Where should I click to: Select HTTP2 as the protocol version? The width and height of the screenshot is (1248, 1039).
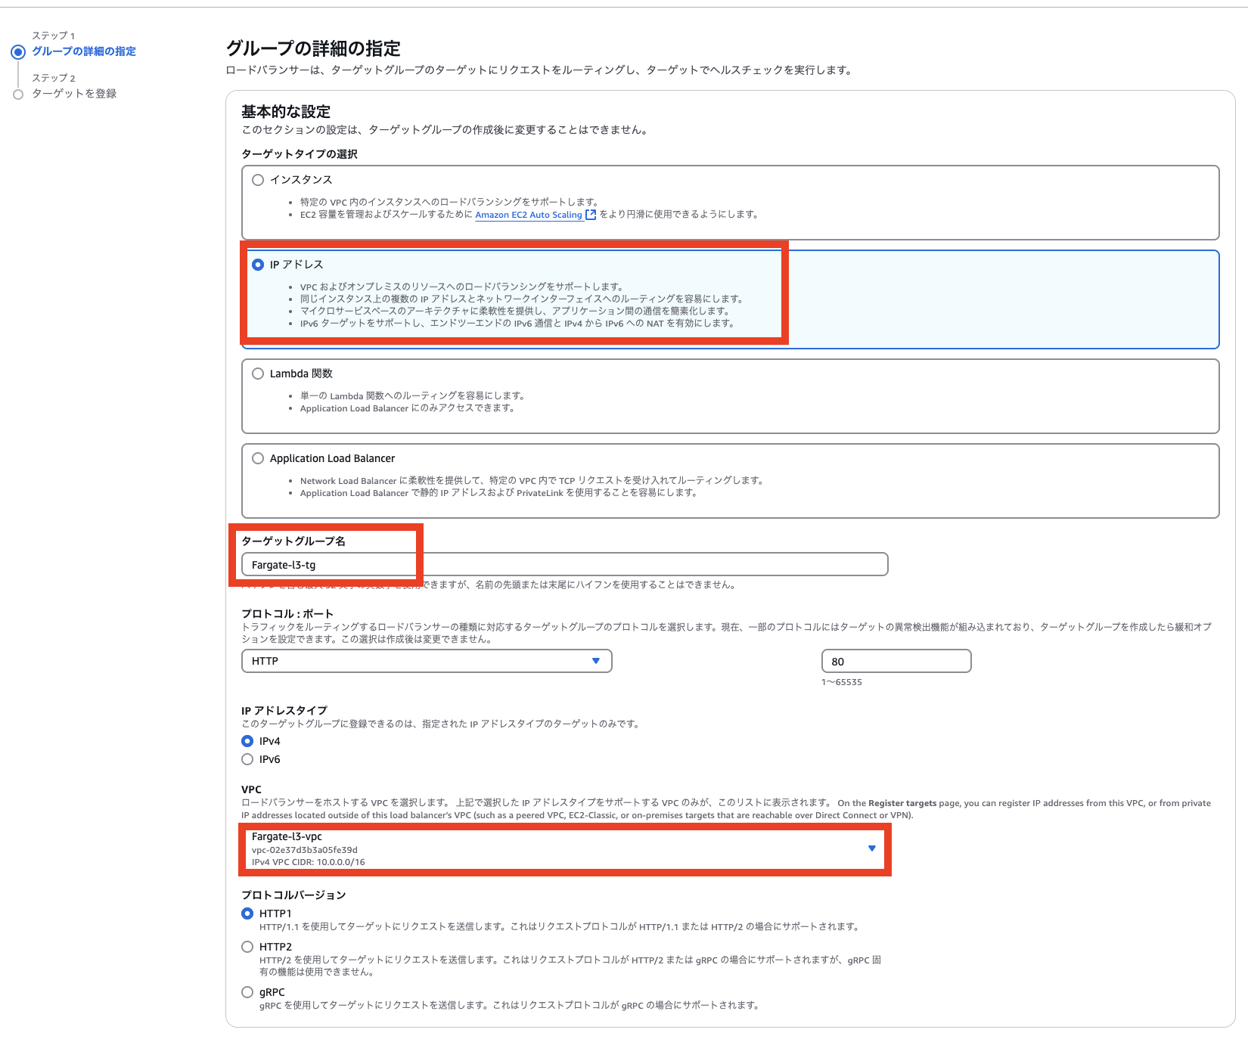tap(247, 946)
